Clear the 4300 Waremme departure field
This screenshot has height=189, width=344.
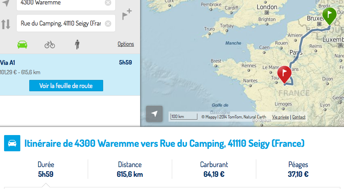tap(108, 3)
